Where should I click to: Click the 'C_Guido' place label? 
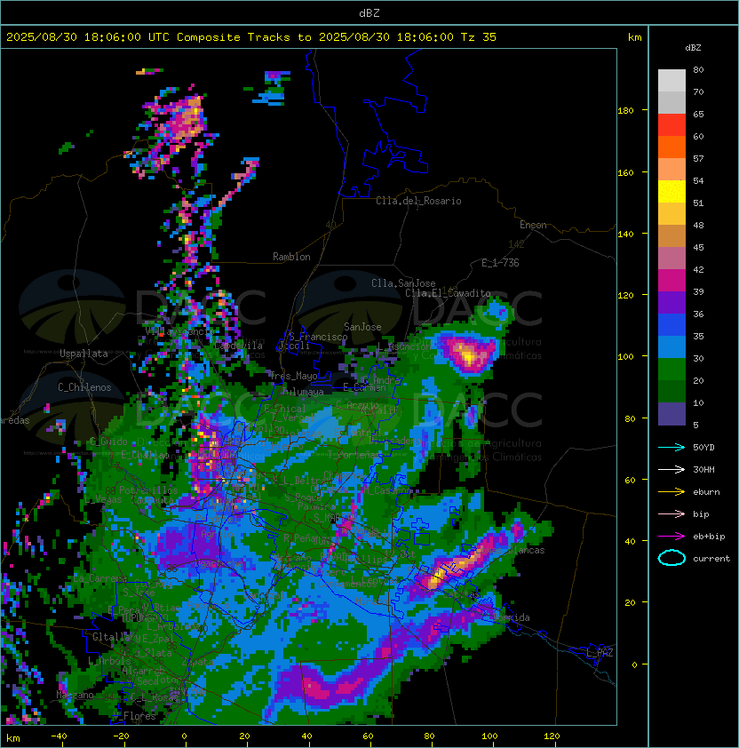[x=108, y=442]
